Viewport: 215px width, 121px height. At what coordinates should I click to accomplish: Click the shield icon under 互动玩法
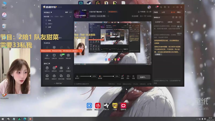click(x=54, y=47)
